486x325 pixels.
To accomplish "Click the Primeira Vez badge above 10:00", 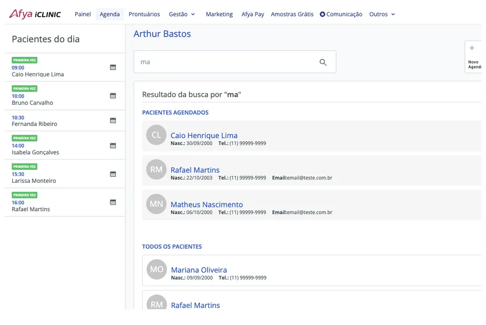I will tap(25, 89).
